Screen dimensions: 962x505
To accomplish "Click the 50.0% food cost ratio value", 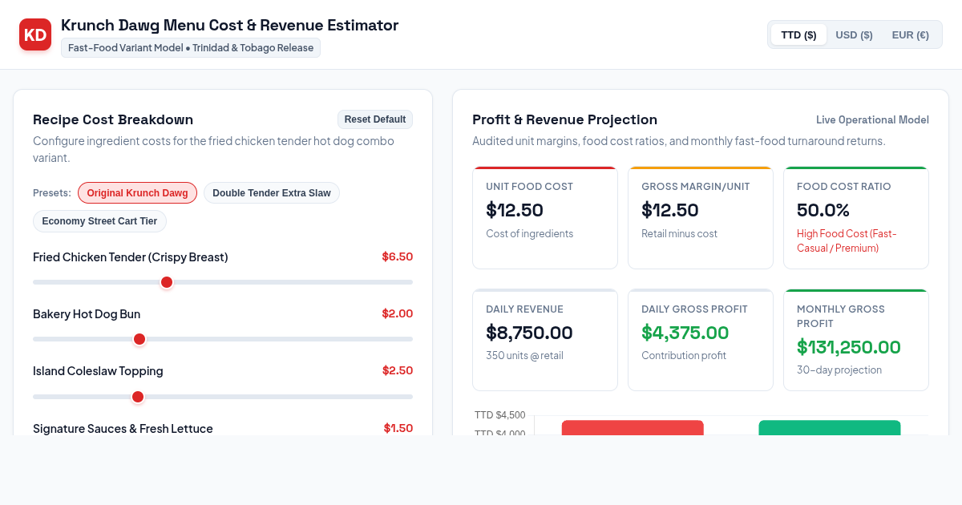I will point(823,210).
